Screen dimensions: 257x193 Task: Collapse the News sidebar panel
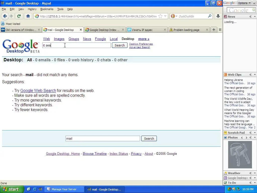pyautogui.click(x=250, y=17)
